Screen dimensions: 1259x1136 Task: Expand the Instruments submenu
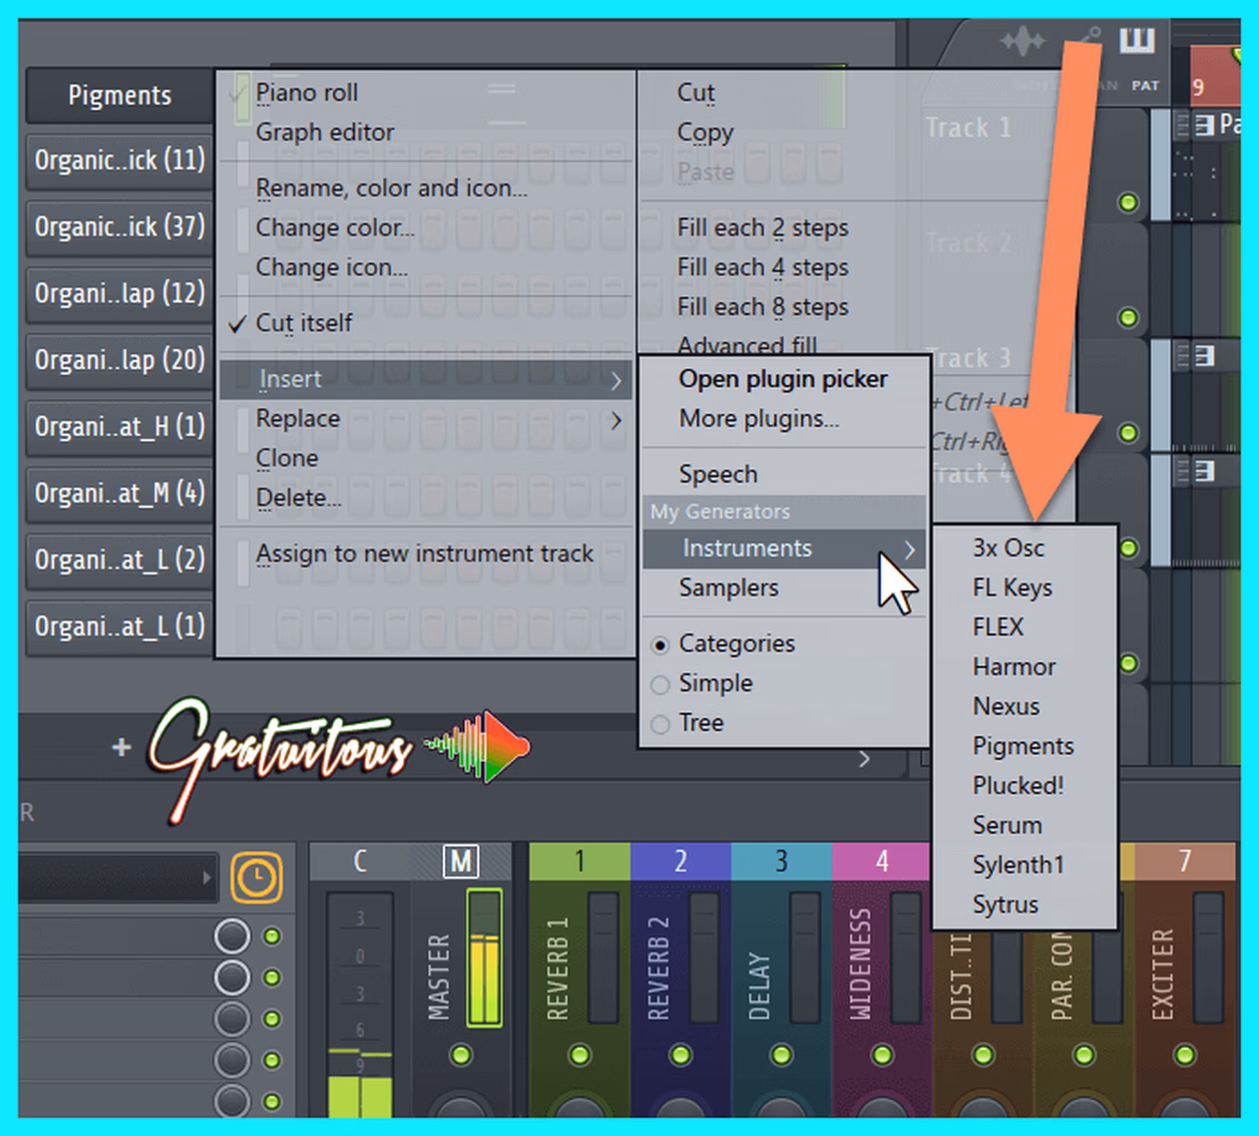click(x=784, y=549)
